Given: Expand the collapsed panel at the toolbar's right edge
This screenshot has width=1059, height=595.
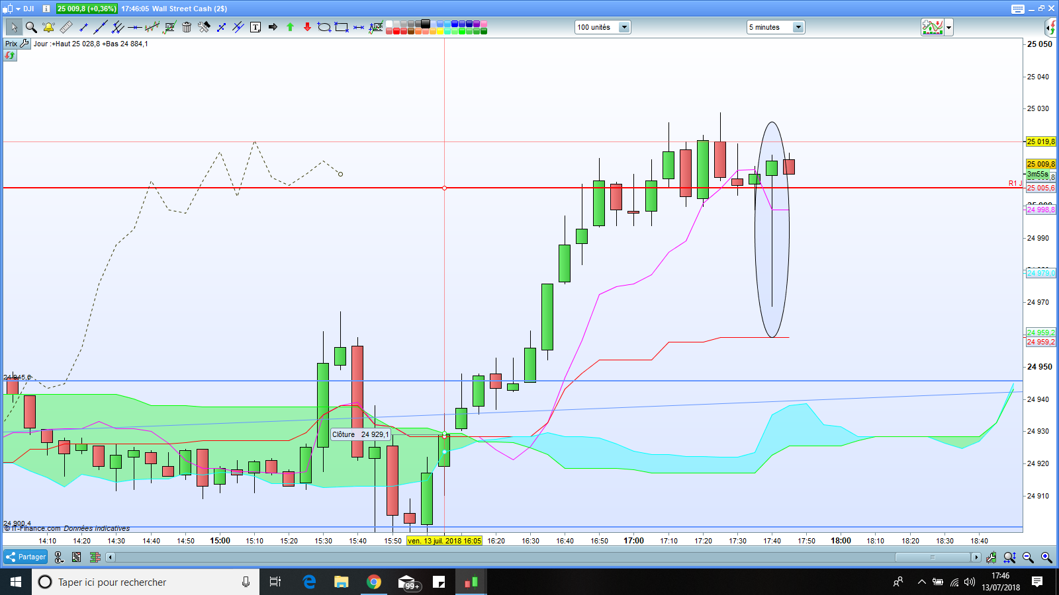Looking at the screenshot, I should coord(1051,27).
